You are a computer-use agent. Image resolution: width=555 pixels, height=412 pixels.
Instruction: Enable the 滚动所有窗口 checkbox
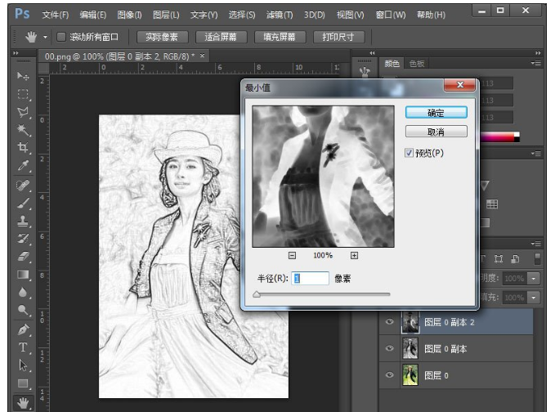[x=61, y=37]
